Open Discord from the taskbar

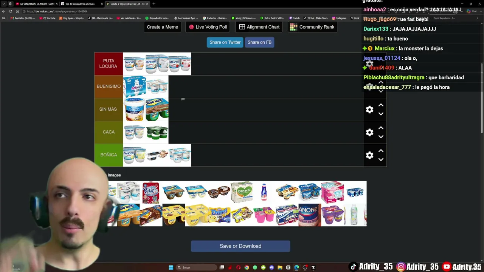pyautogui.click(x=271, y=267)
